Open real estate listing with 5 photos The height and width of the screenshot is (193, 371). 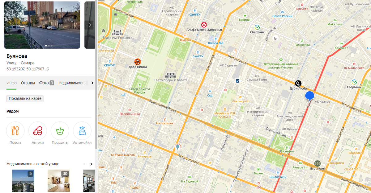(23, 181)
